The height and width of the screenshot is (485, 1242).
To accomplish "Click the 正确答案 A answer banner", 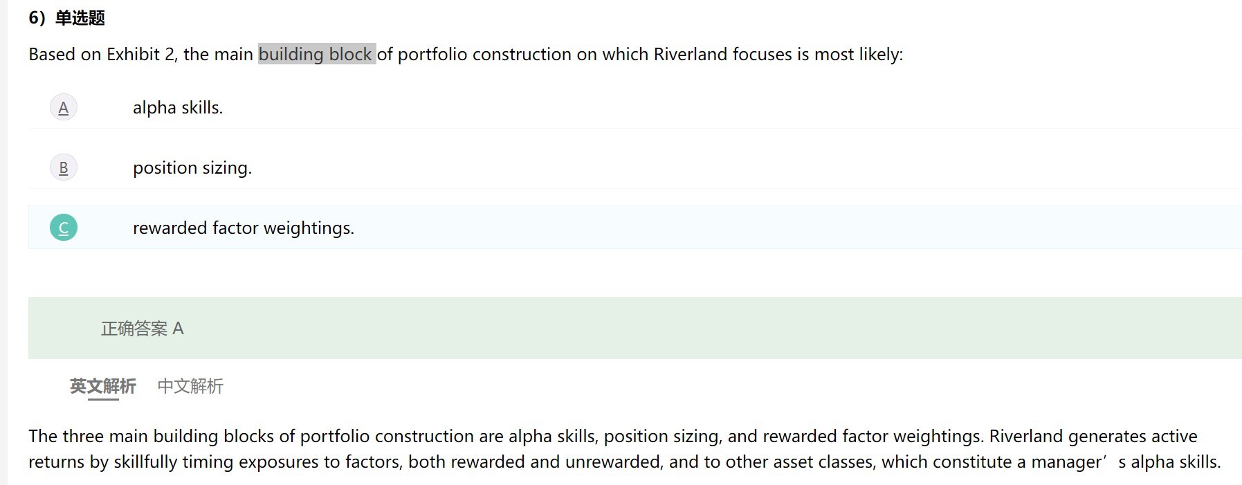I will tap(635, 328).
